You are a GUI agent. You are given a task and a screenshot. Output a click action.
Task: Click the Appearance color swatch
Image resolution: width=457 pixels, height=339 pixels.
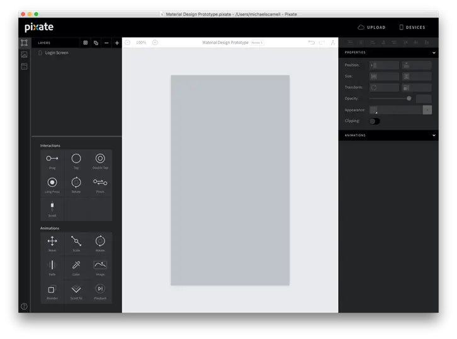coord(374,110)
